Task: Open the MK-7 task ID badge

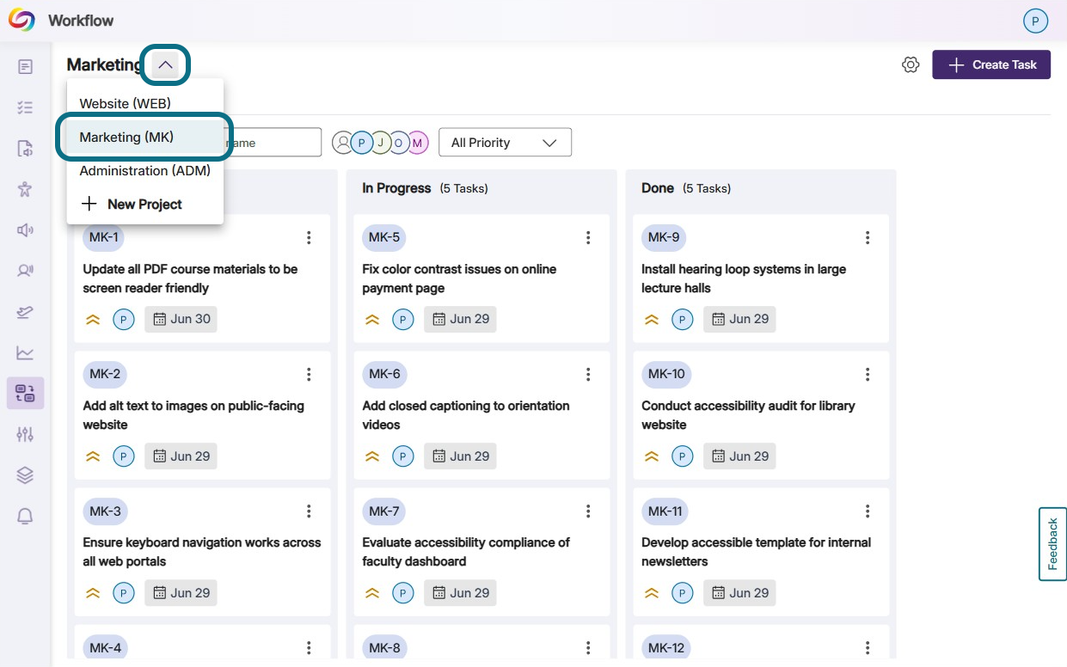Action: point(384,511)
